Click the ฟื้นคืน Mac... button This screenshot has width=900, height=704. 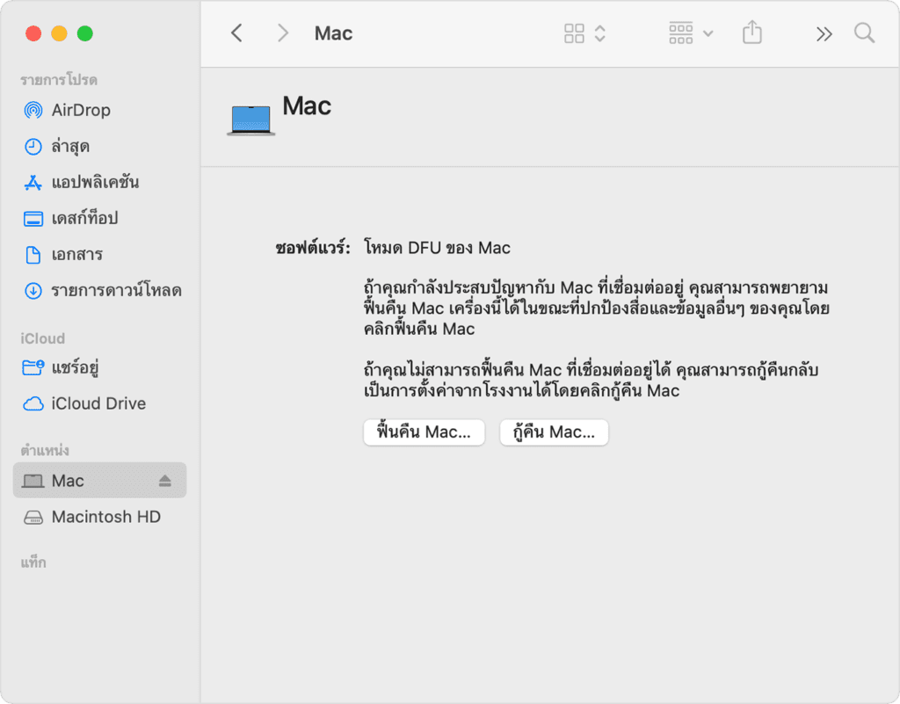pos(425,432)
